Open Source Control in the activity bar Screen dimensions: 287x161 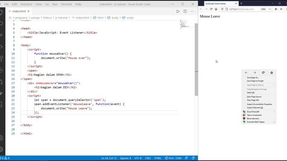pos(1,35)
